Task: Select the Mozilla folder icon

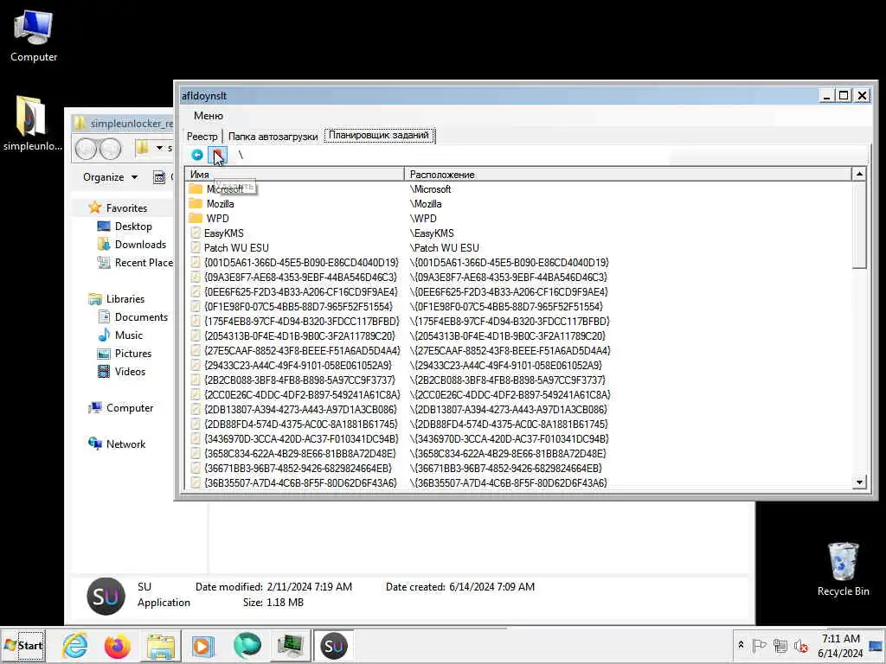Action: (196, 204)
